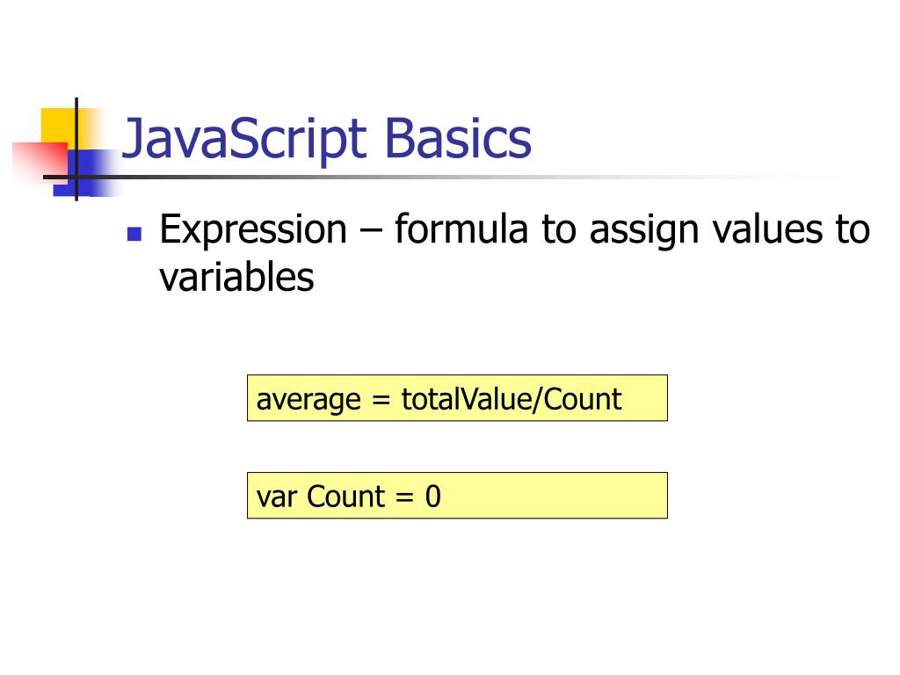This screenshot has height=675, width=900.
Task: Select the yellow box with var Count
Action: [457, 496]
